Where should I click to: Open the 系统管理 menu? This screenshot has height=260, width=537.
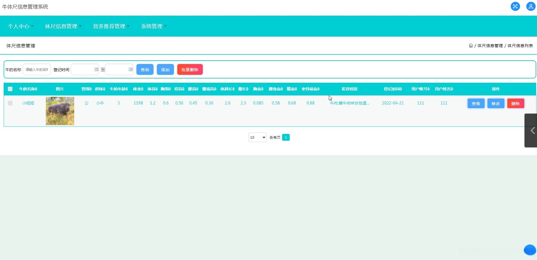pos(154,26)
